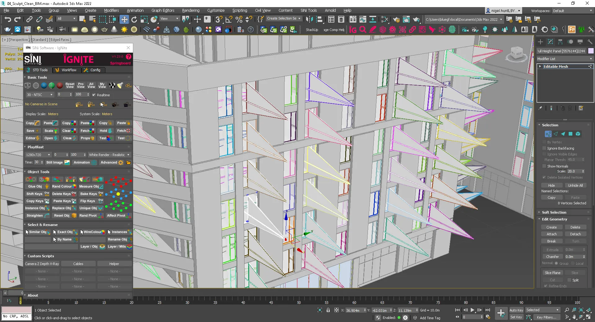
Task: Click the object name input field
Action: (x=561, y=51)
